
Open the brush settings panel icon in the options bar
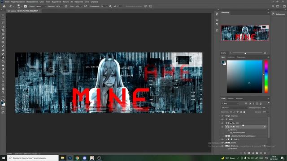point(26,6)
